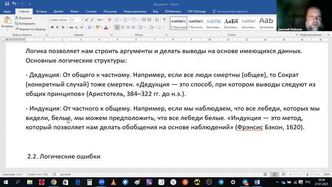The width and height of the screenshot is (332, 187).
Task: Click bulleted list icon
Action: click(x=117, y=20)
